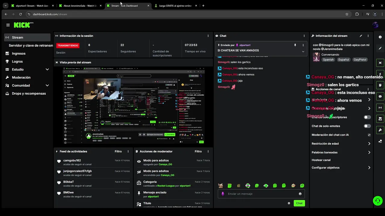Bookmark this page with the star icon

coord(347,14)
